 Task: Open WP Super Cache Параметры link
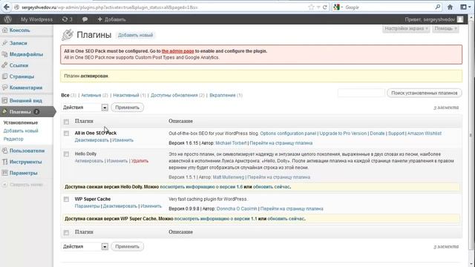point(88,206)
